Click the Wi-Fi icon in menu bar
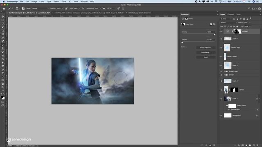This screenshot has height=147, width=262. [x=216, y=2]
